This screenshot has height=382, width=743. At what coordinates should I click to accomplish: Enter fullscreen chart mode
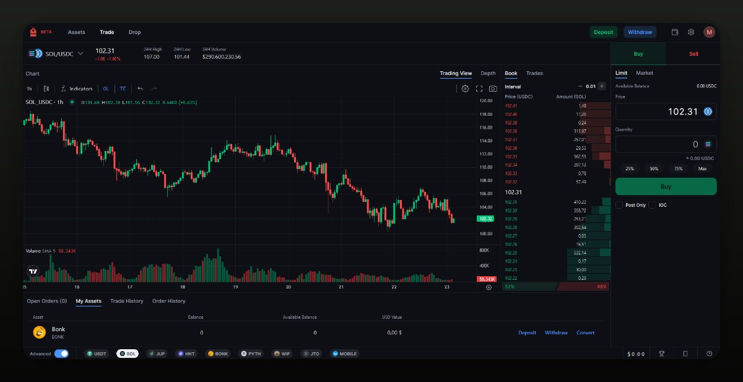pos(479,89)
